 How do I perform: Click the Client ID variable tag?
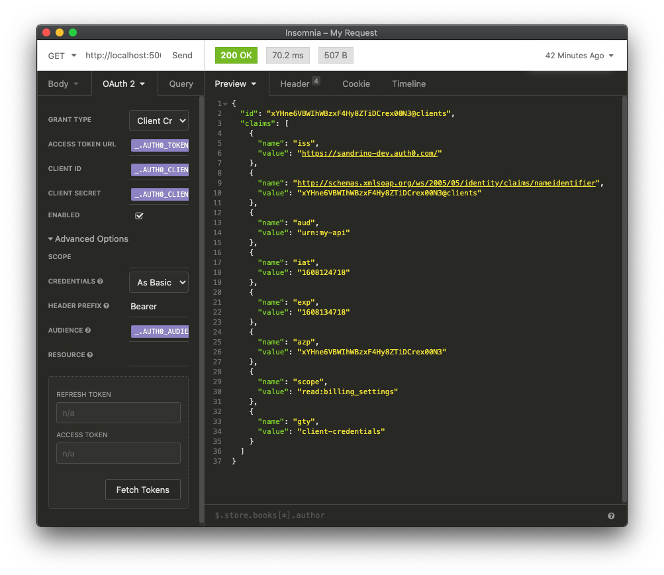(x=160, y=170)
